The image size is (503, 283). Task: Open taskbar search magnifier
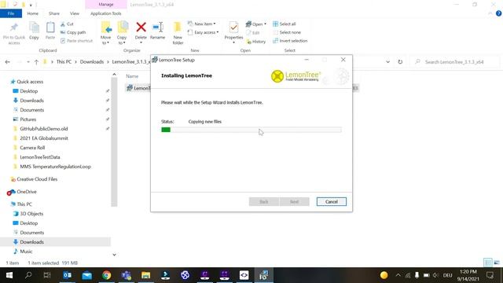pos(28,275)
